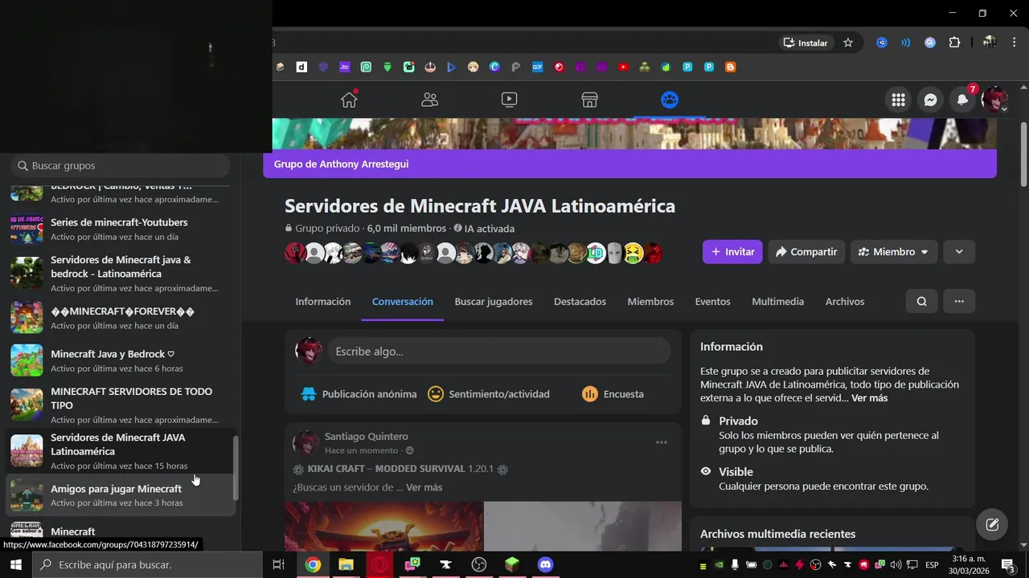This screenshot has height=578, width=1029.
Task: Open Discord from the taskbar
Action: 545,564
